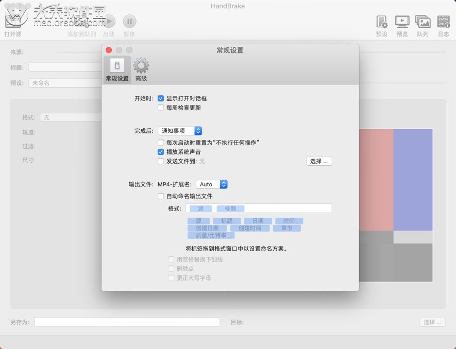Click inside the 另存为 filename field
456x349 pixels.
(126, 322)
